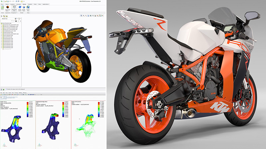
Task: Switch to the Tools ribbon tab
Action: click(35, 4)
